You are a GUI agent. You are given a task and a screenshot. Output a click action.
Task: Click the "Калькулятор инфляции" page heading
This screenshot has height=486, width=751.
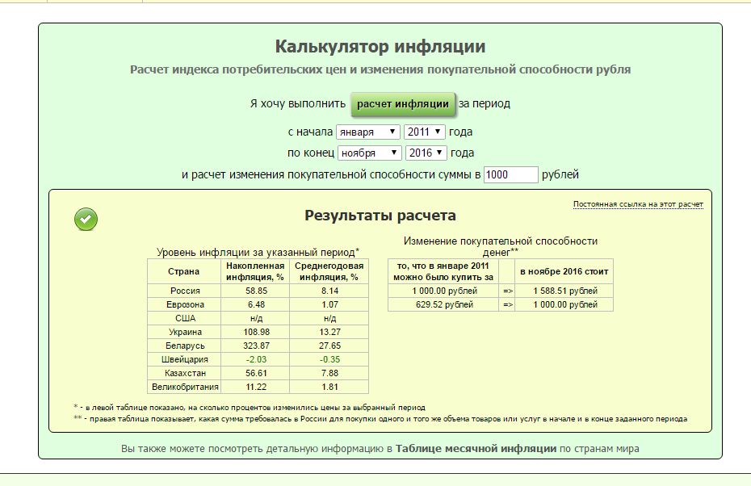[380, 46]
